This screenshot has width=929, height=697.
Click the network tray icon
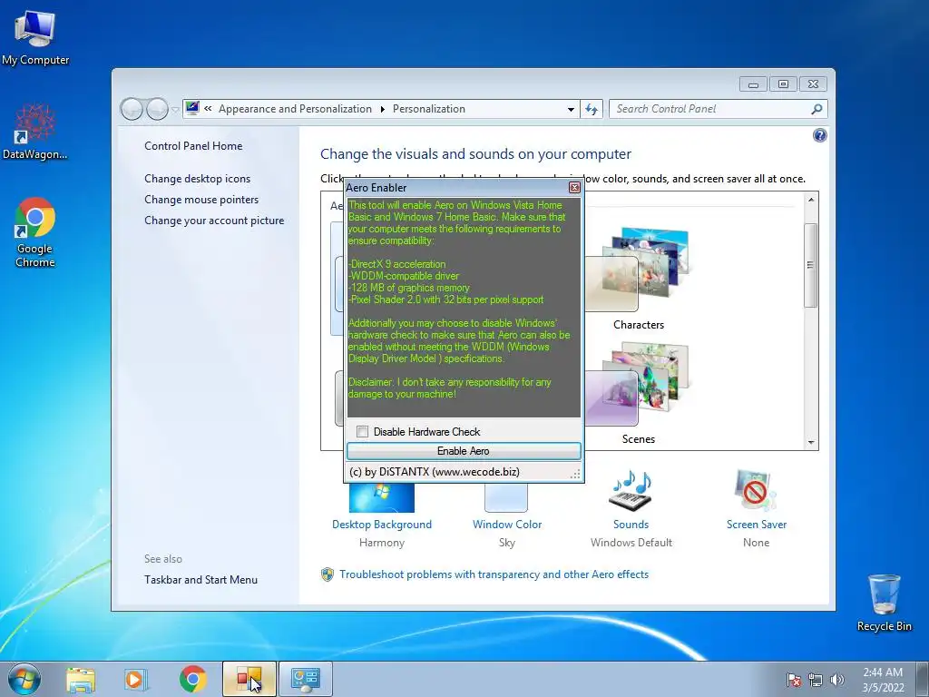[x=816, y=680]
